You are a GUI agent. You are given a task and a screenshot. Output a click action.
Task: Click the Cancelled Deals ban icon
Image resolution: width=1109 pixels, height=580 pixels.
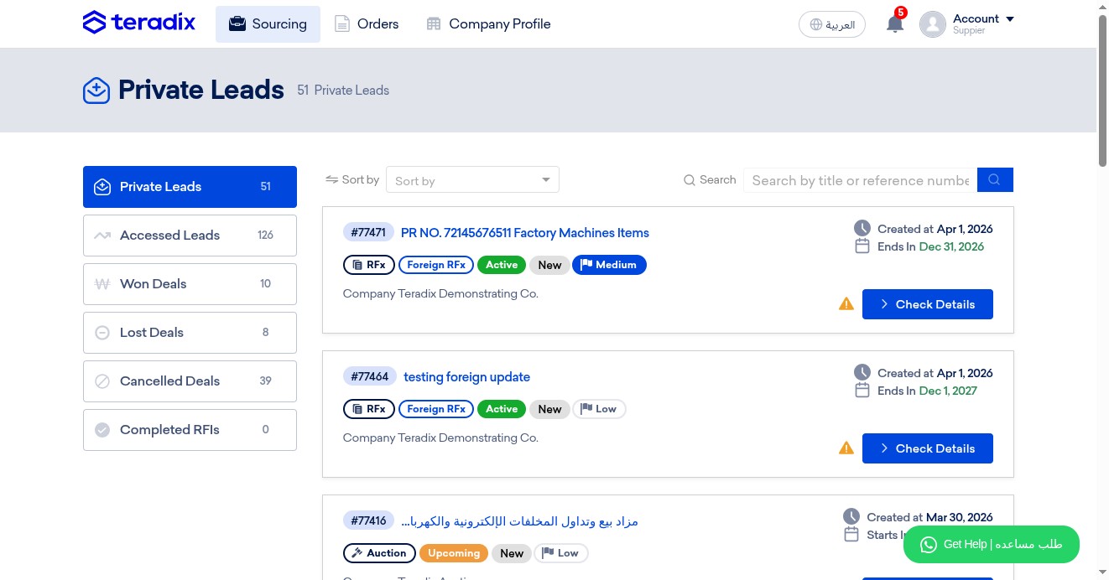(x=102, y=381)
